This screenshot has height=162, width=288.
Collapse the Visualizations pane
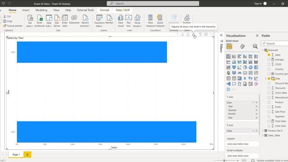tap(257, 36)
